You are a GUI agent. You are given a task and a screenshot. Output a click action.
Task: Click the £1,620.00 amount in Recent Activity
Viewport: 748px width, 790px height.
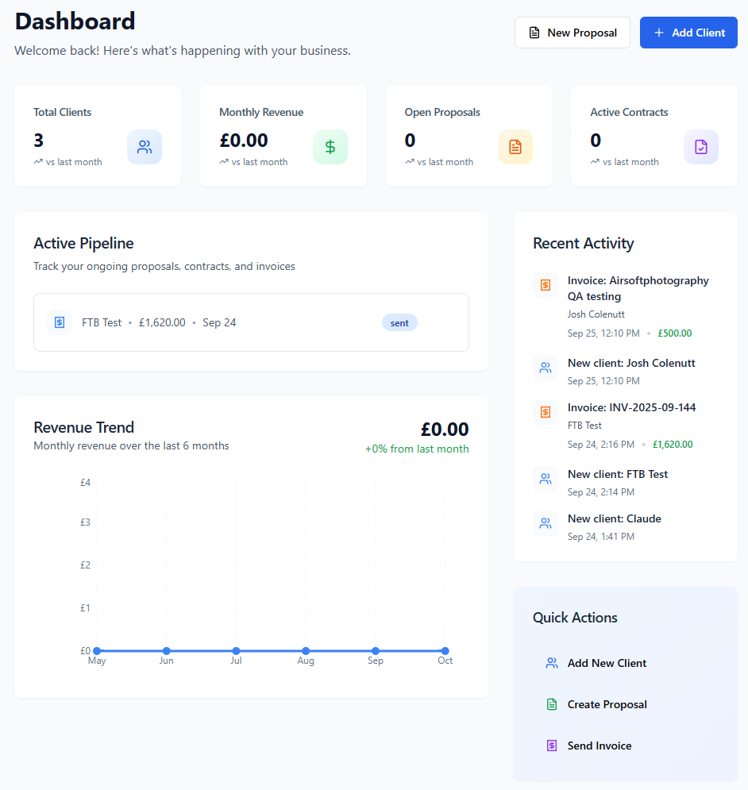tap(673, 445)
